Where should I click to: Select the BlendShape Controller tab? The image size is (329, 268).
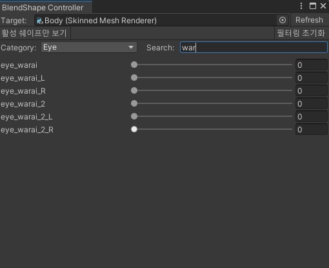[46, 8]
